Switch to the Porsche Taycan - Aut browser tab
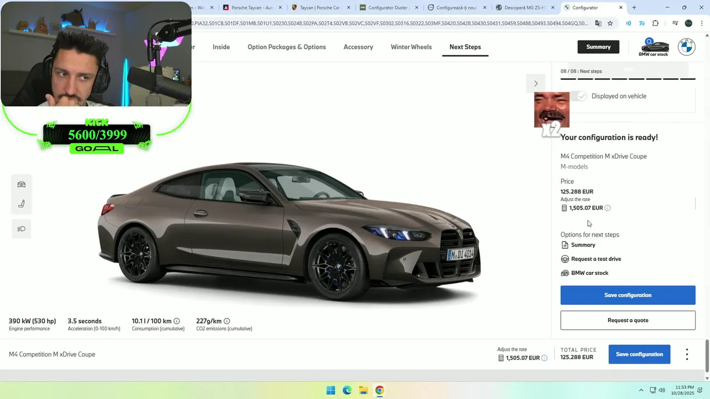 coord(252,8)
